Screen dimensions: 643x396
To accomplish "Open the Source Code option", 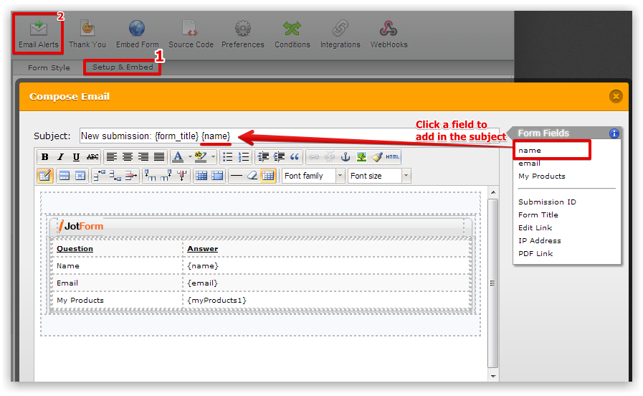I will [x=191, y=34].
